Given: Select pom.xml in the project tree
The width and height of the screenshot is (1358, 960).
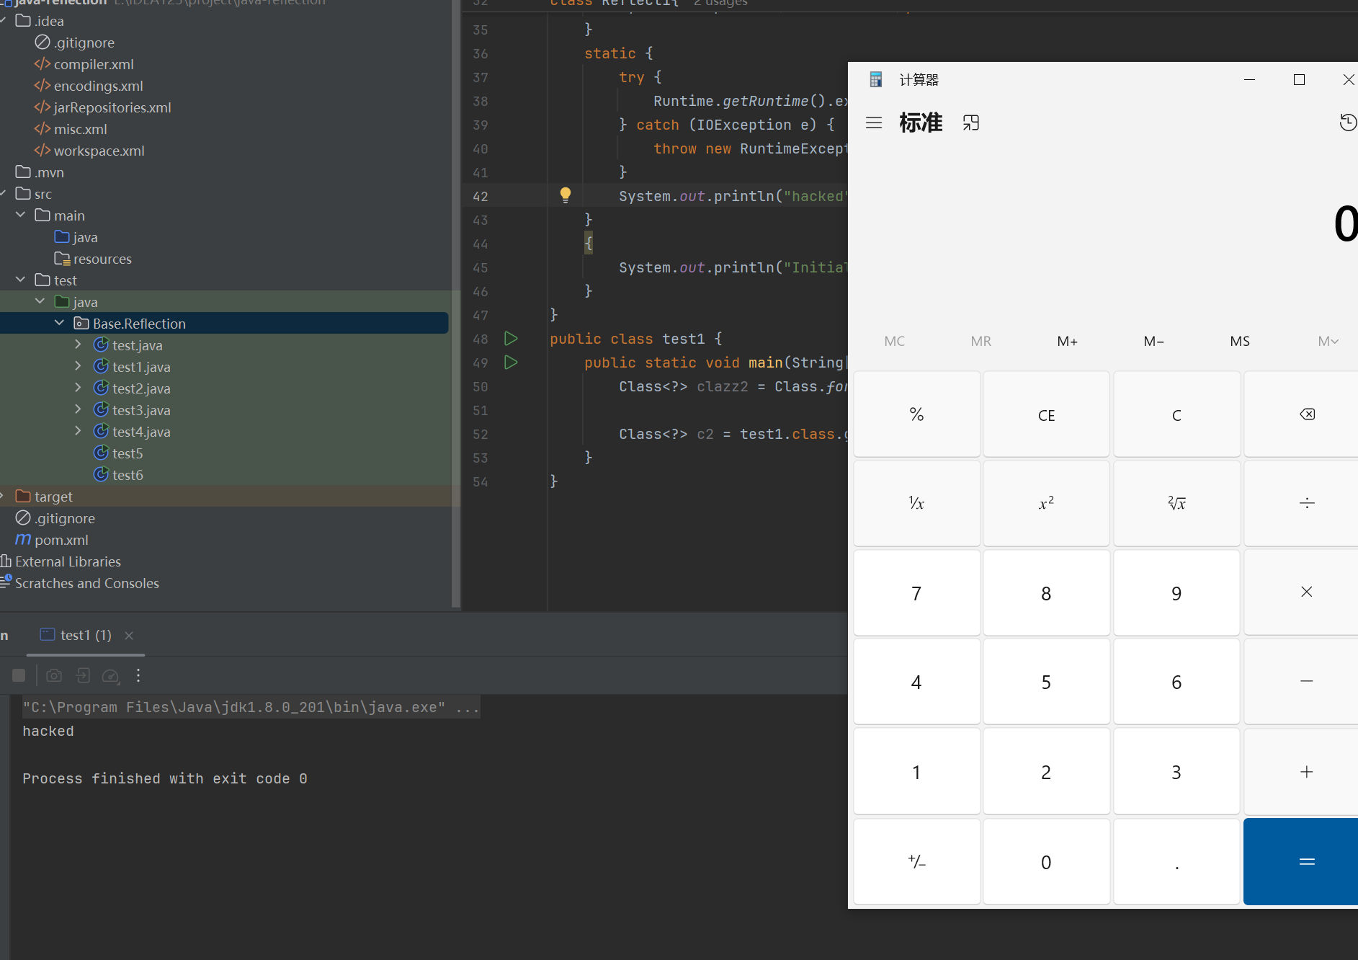Looking at the screenshot, I should click(61, 540).
